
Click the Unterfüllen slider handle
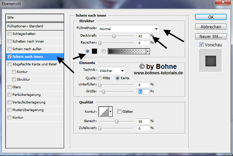click(100, 85)
